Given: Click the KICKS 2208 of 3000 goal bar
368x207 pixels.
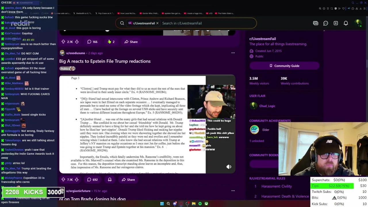Looking at the screenshot, I should pos(33,192).
